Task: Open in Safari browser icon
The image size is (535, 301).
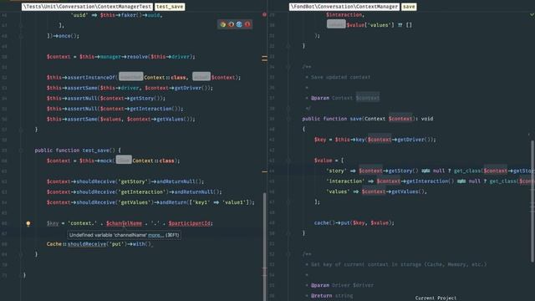Action: click(239, 24)
